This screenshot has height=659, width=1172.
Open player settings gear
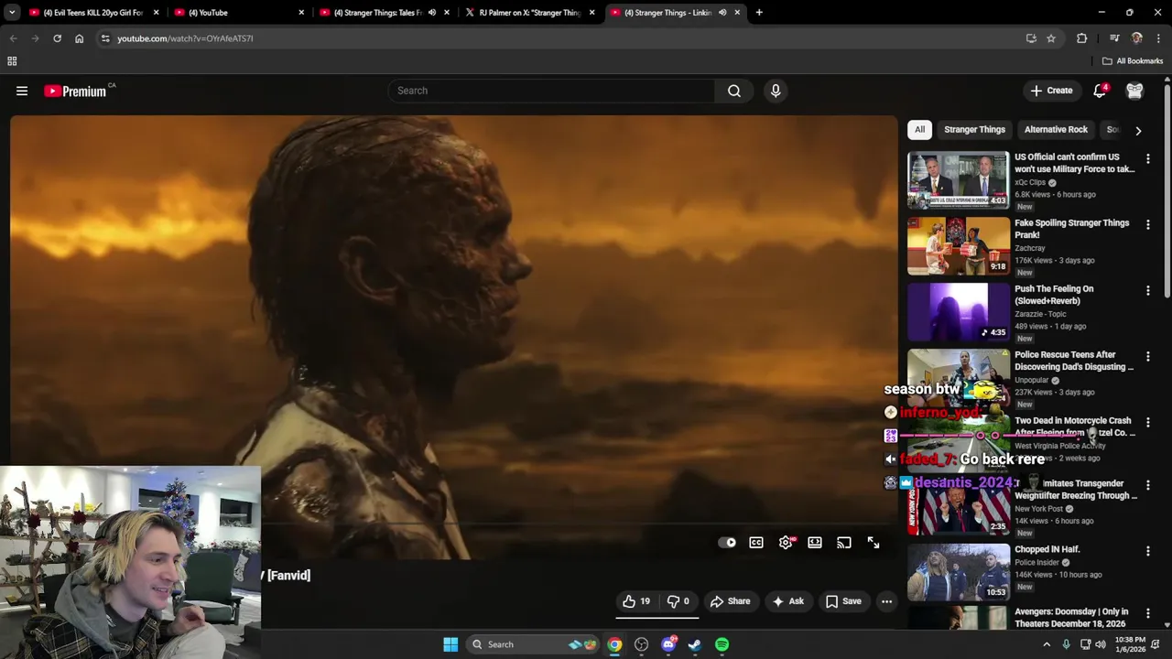point(786,543)
